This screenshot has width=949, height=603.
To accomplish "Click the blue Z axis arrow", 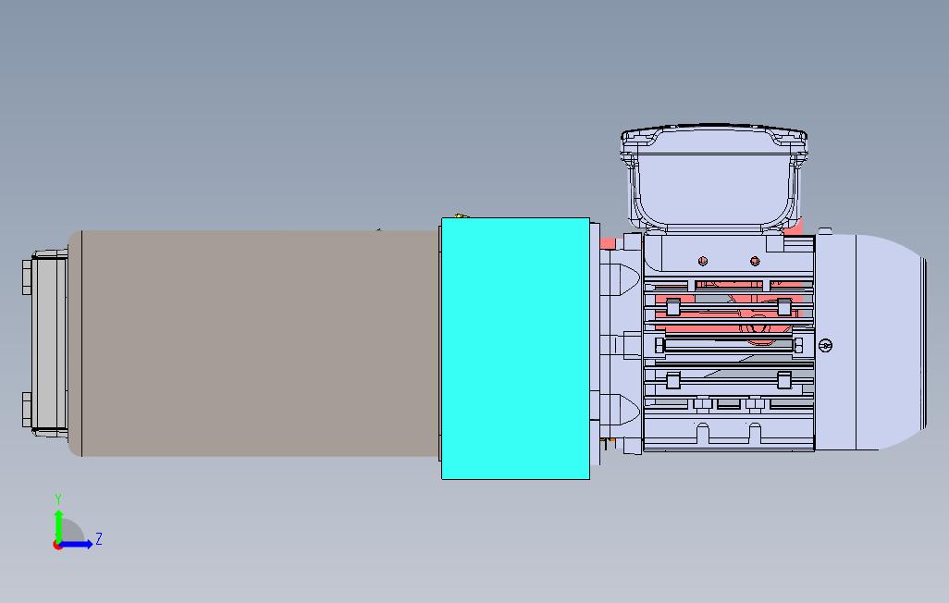I will [x=76, y=545].
